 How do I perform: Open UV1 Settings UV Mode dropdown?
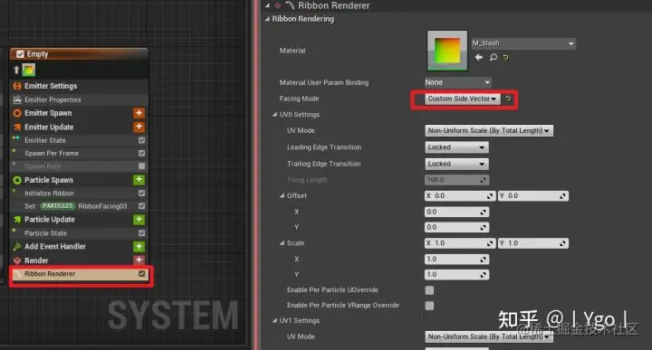pyautogui.click(x=489, y=336)
